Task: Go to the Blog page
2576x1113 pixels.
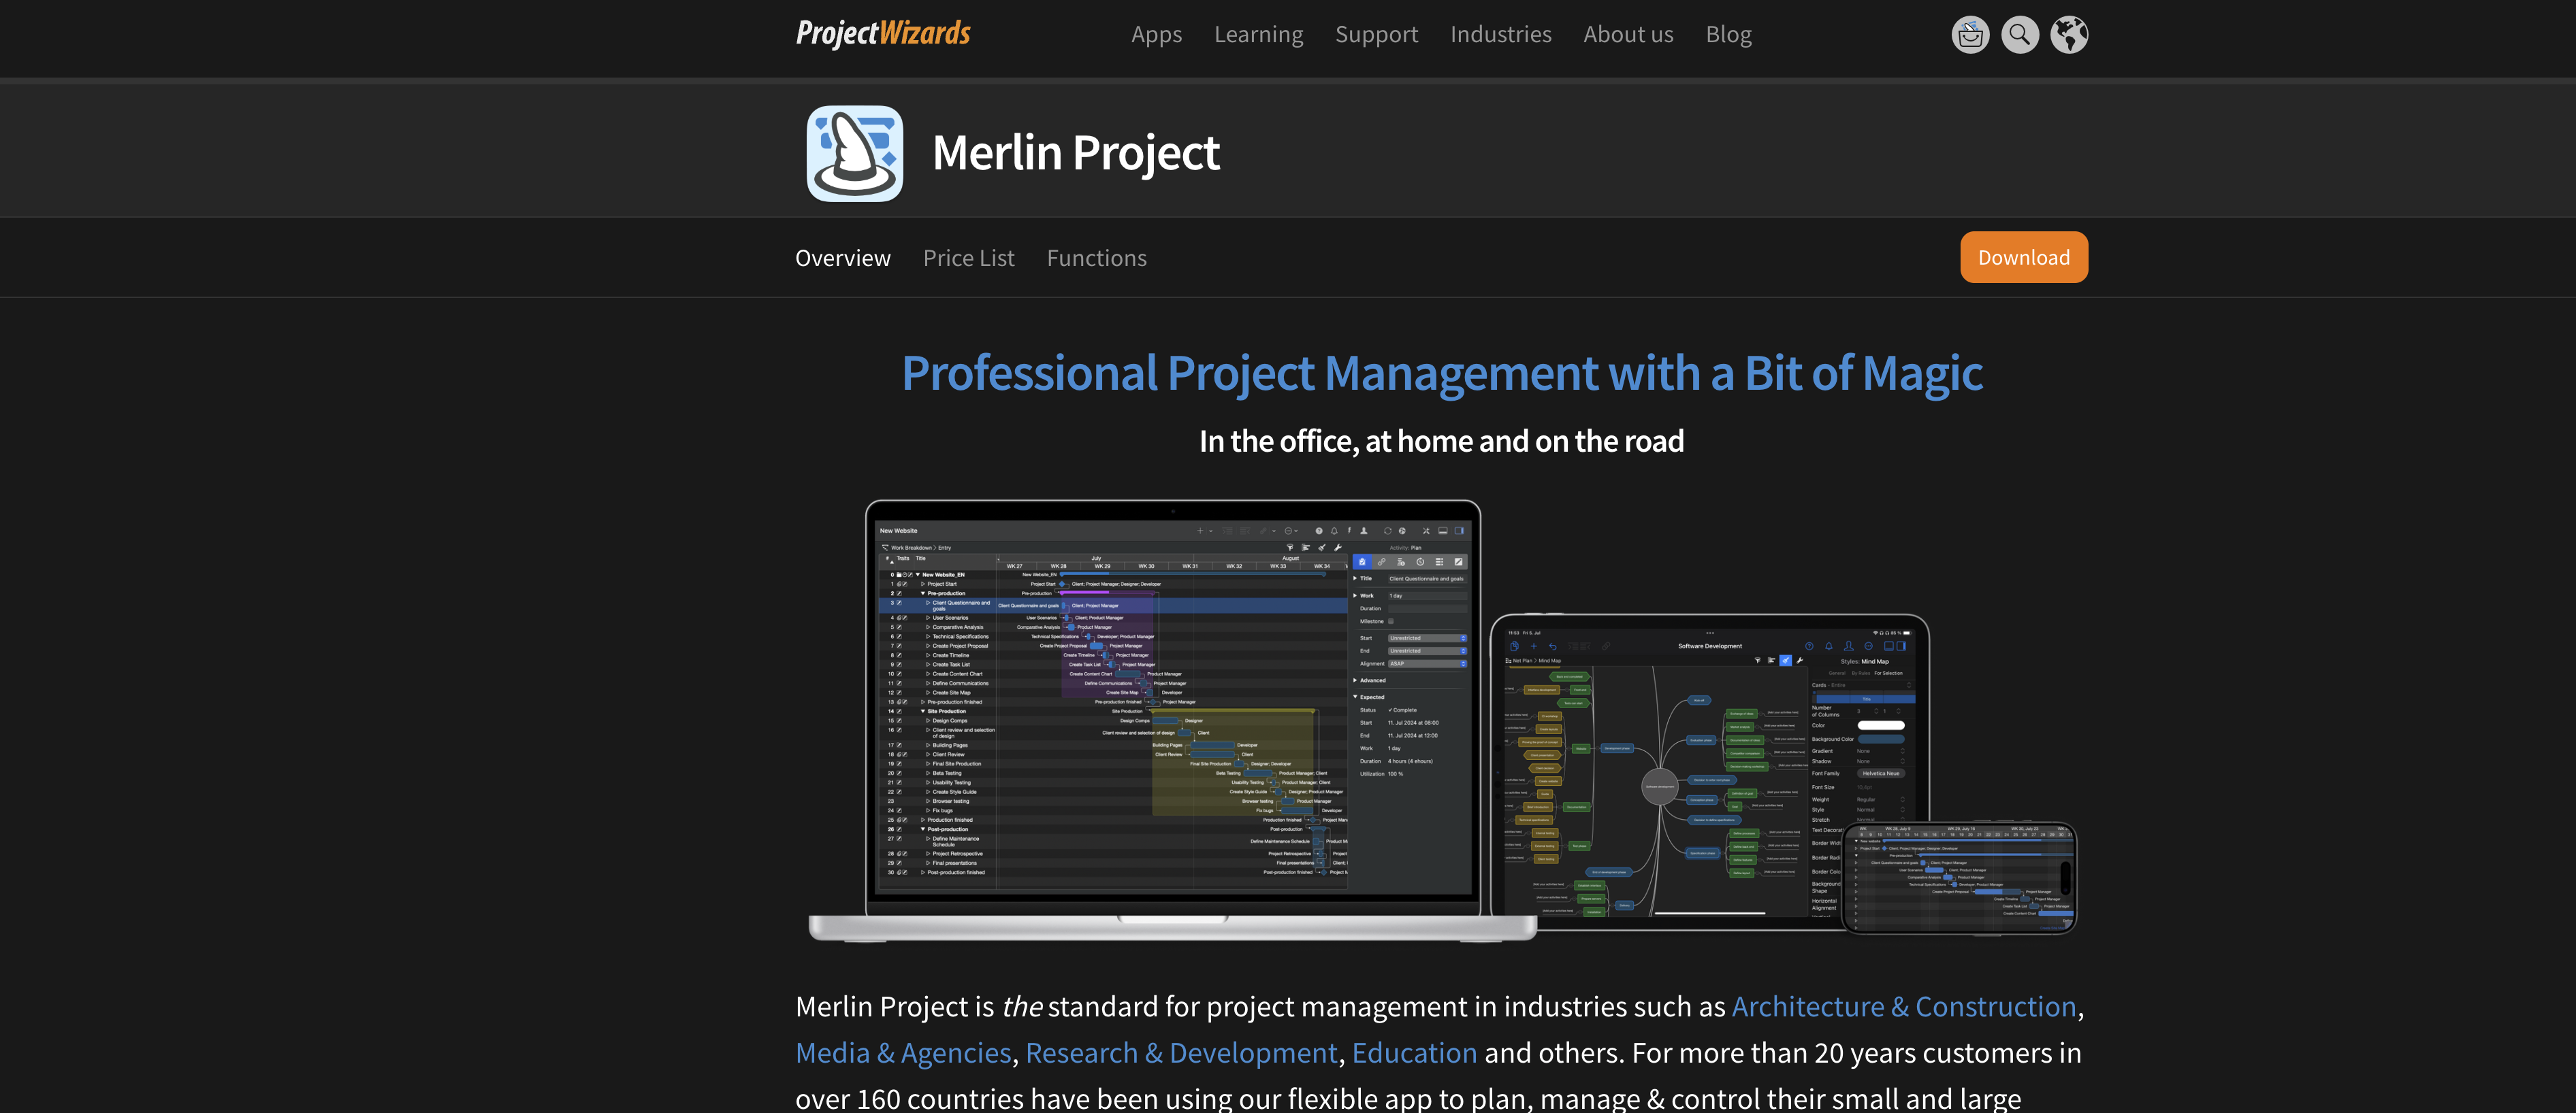Action: point(1728,35)
